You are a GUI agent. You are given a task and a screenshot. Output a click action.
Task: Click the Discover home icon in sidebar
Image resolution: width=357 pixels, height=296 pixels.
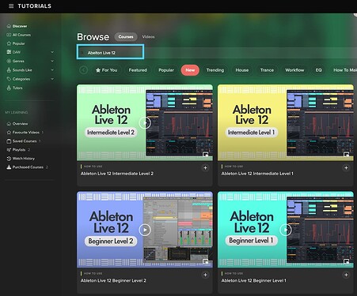[x=9, y=26]
